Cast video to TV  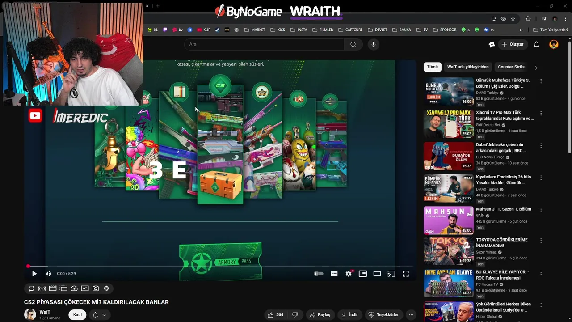pos(391,274)
